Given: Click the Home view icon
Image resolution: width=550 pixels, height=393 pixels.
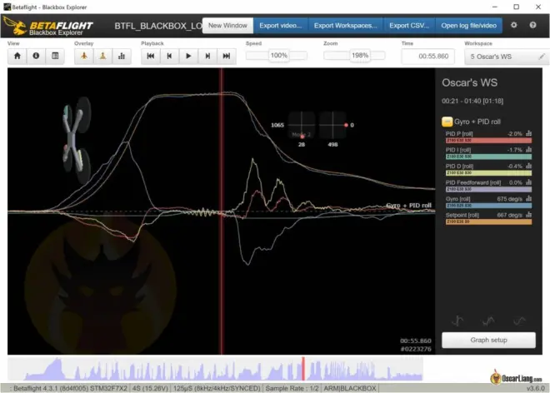Looking at the screenshot, I should tap(17, 56).
